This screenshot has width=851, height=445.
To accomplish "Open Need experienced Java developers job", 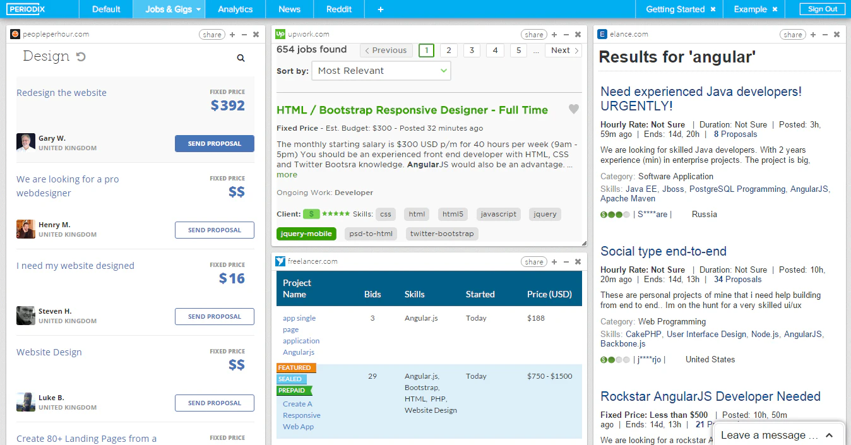I will click(x=701, y=98).
